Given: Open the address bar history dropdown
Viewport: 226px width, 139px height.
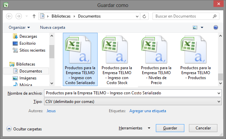Looking at the screenshot, I should point(137,16).
